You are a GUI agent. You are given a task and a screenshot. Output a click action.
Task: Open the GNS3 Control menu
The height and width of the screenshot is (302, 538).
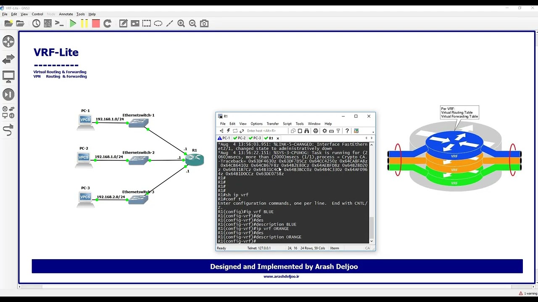click(x=37, y=14)
